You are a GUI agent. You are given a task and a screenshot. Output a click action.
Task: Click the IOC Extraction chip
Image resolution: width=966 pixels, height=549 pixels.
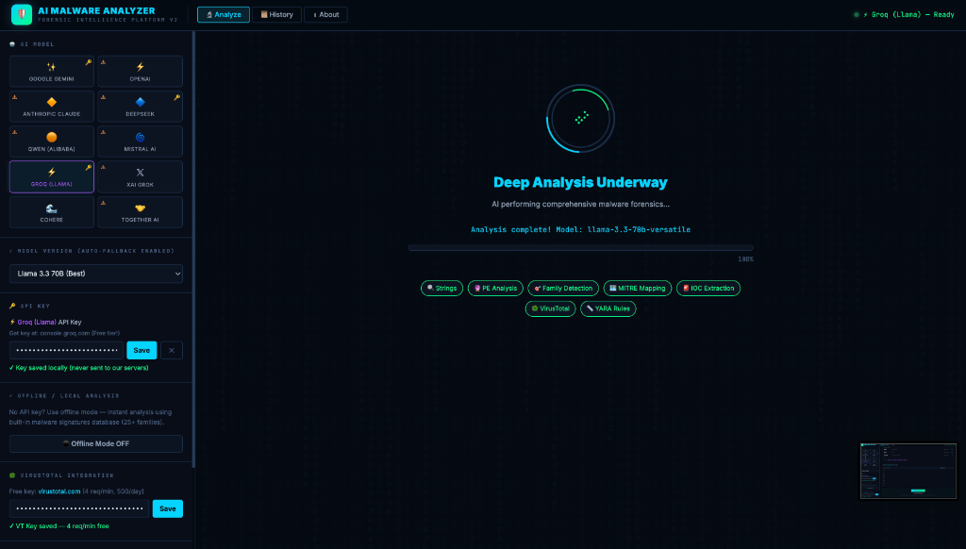pos(708,288)
